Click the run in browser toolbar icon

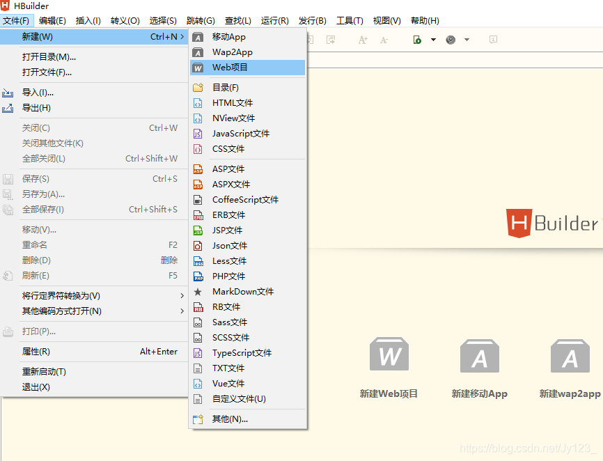click(x=417, y=40)
